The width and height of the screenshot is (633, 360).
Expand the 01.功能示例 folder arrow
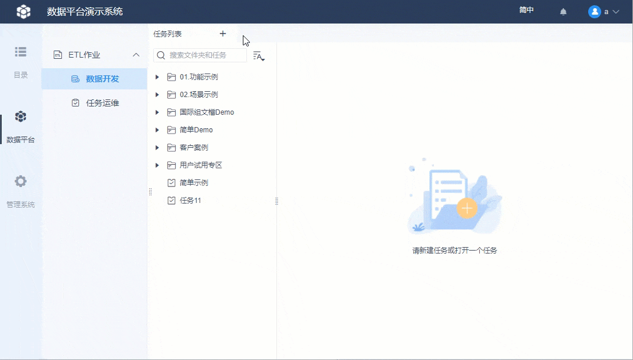[157, 76]
